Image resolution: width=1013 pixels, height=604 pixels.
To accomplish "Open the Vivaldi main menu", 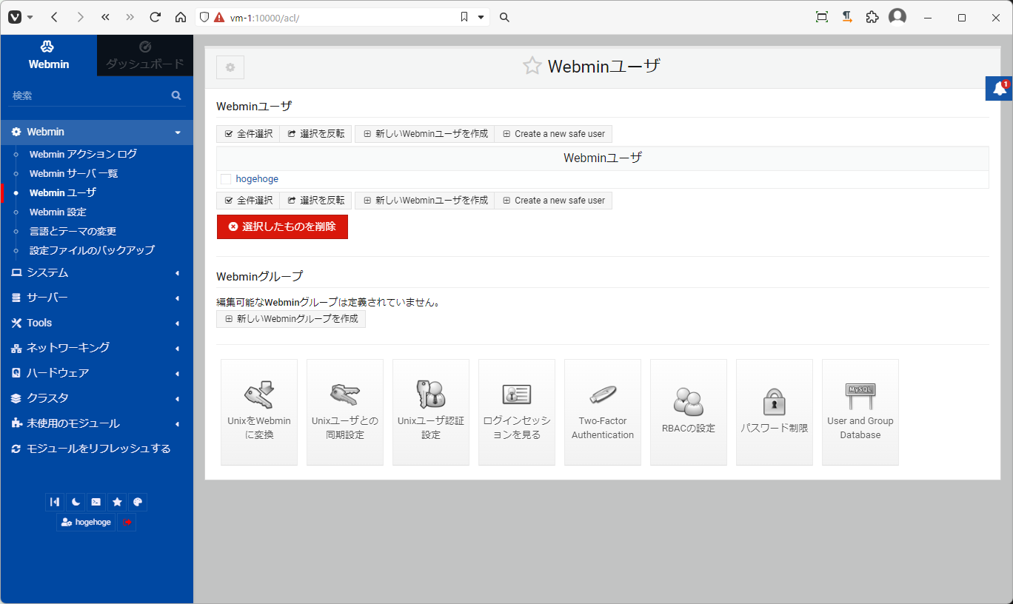I will click(x=20, y=17).
